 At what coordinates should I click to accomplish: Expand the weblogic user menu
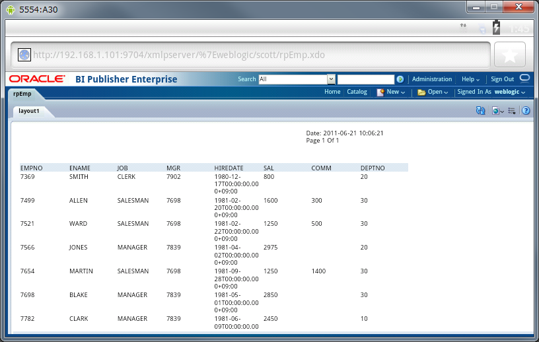[509, 92]
